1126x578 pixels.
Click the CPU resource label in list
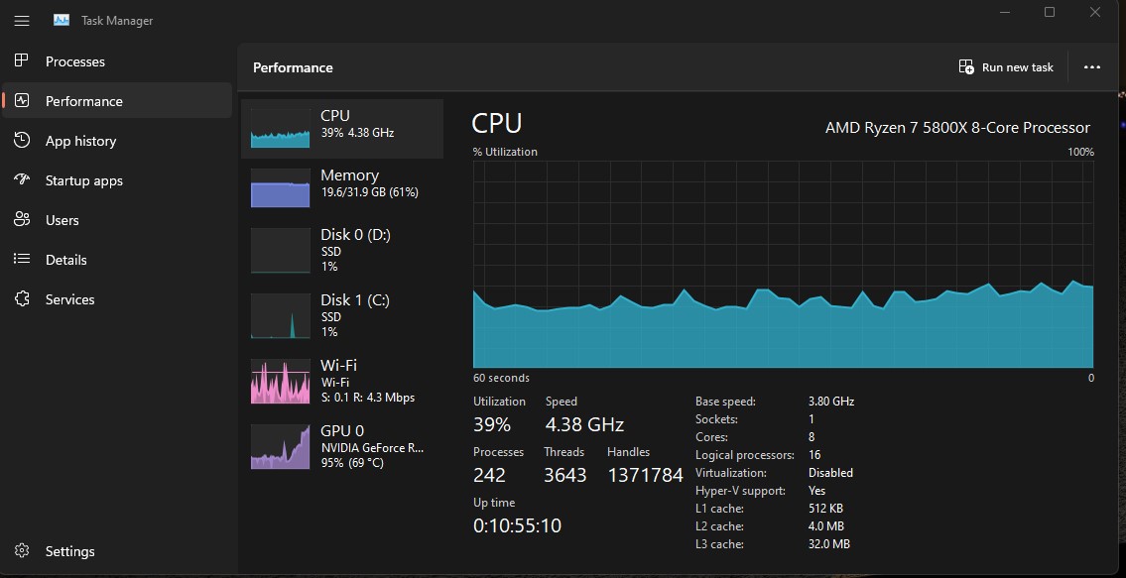pos(335,116)
